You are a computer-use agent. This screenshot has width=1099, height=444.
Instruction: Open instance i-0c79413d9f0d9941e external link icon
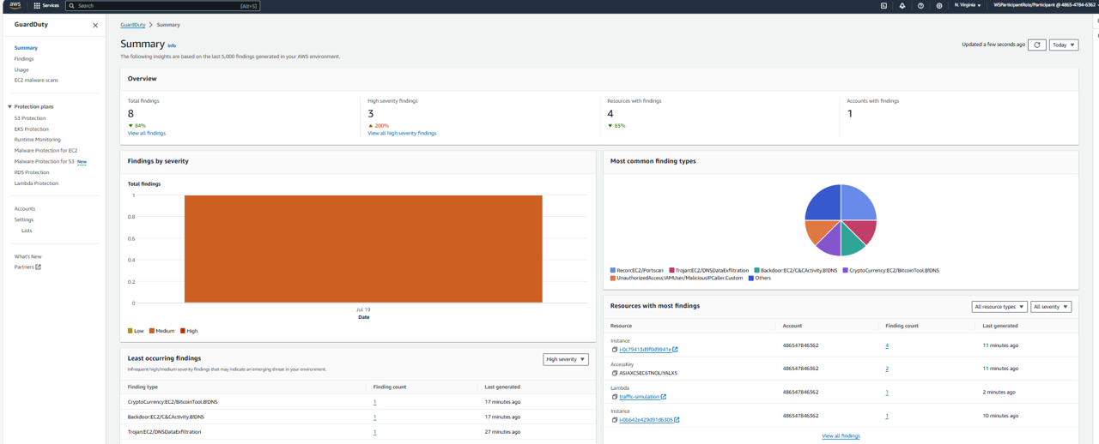(676, 350)
